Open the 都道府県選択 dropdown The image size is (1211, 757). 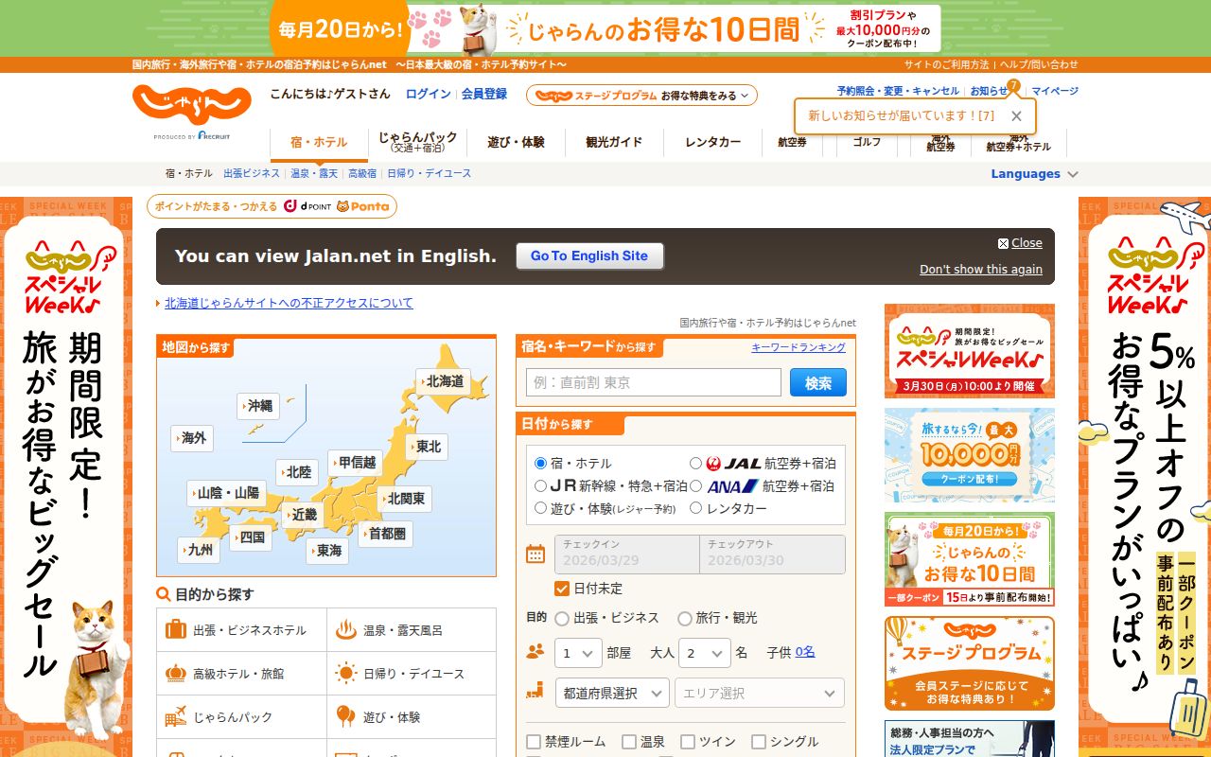(612, 693)
